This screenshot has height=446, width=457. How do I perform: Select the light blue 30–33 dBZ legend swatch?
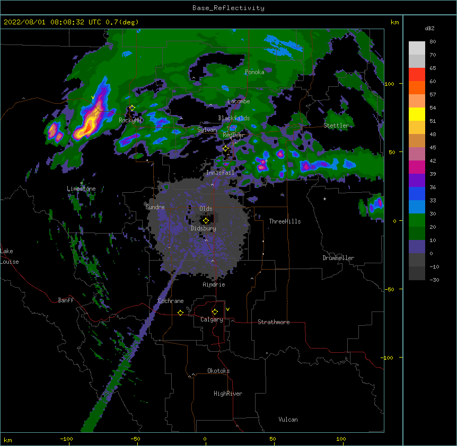coord(417,207)
